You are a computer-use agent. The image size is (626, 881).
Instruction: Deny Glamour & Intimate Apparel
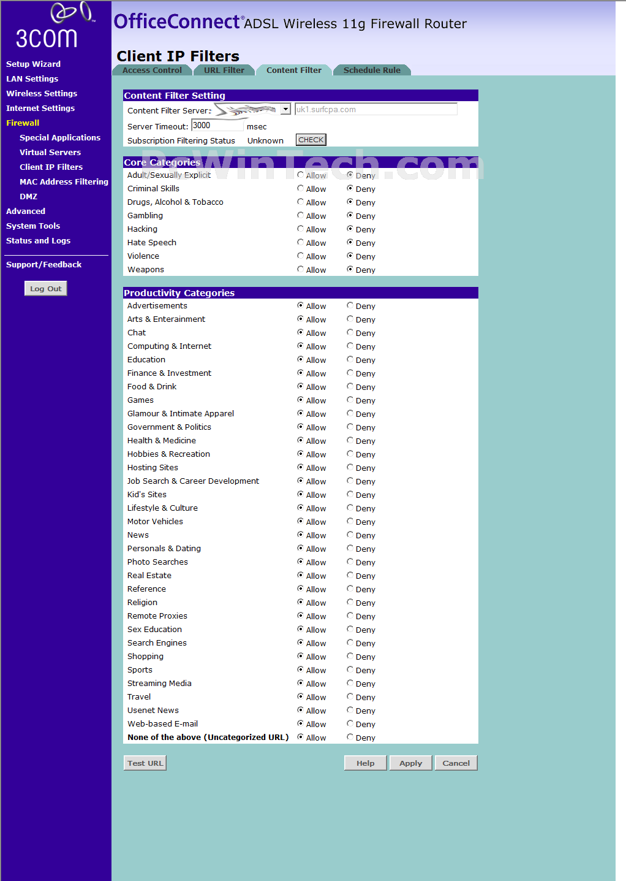coord(350,413)
